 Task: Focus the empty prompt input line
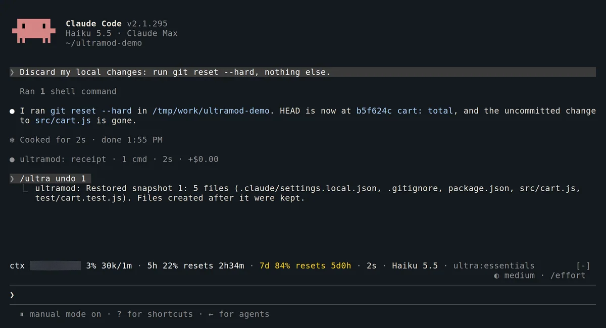[x=302, y=295]
